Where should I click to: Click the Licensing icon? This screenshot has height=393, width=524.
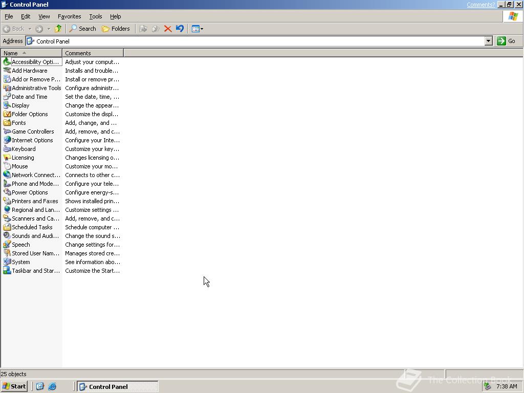point(7,158)
